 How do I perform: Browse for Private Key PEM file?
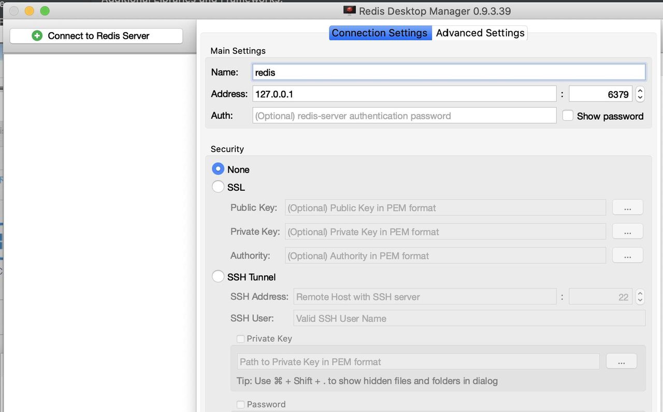[x=627, y=232]
